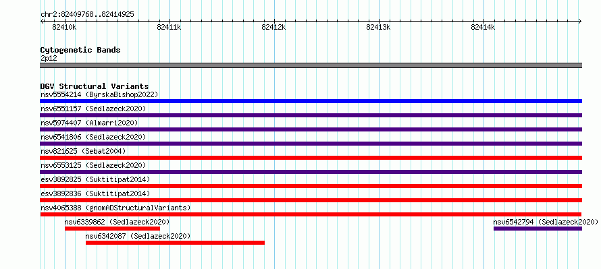Click the red nsv821625 variant bar

point(311,158)
